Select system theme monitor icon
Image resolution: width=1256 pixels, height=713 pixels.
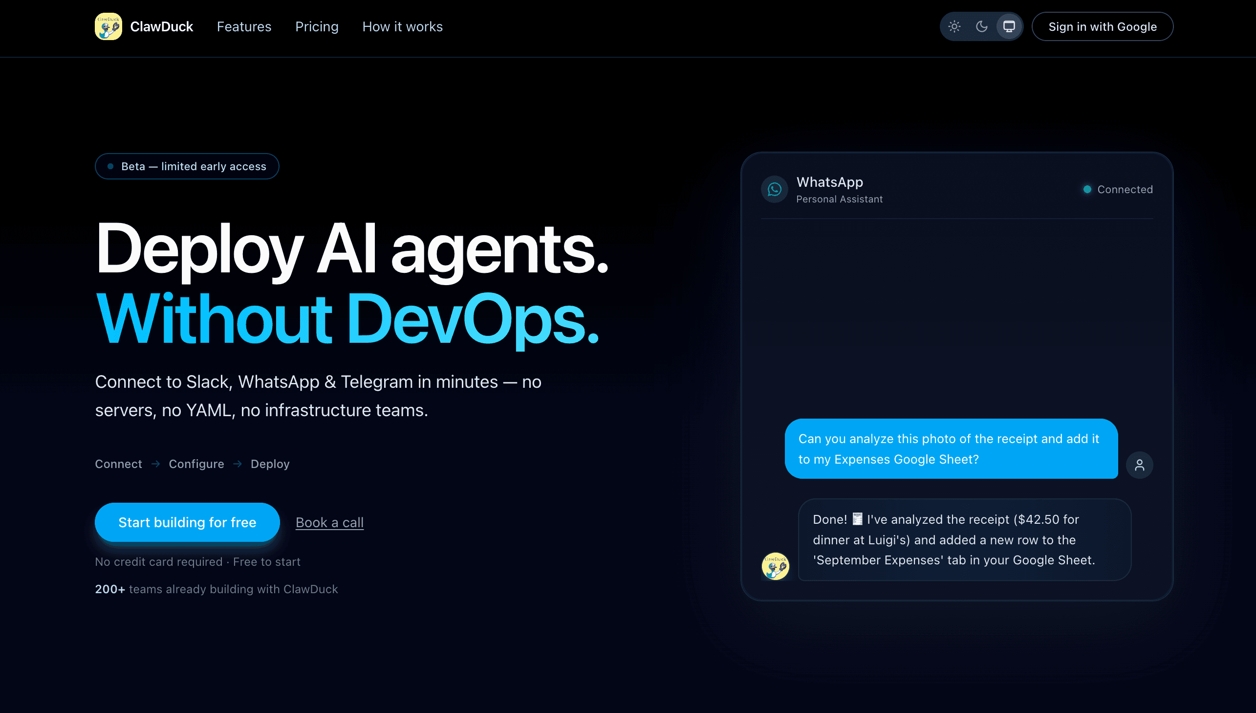tap(1009, 26)
